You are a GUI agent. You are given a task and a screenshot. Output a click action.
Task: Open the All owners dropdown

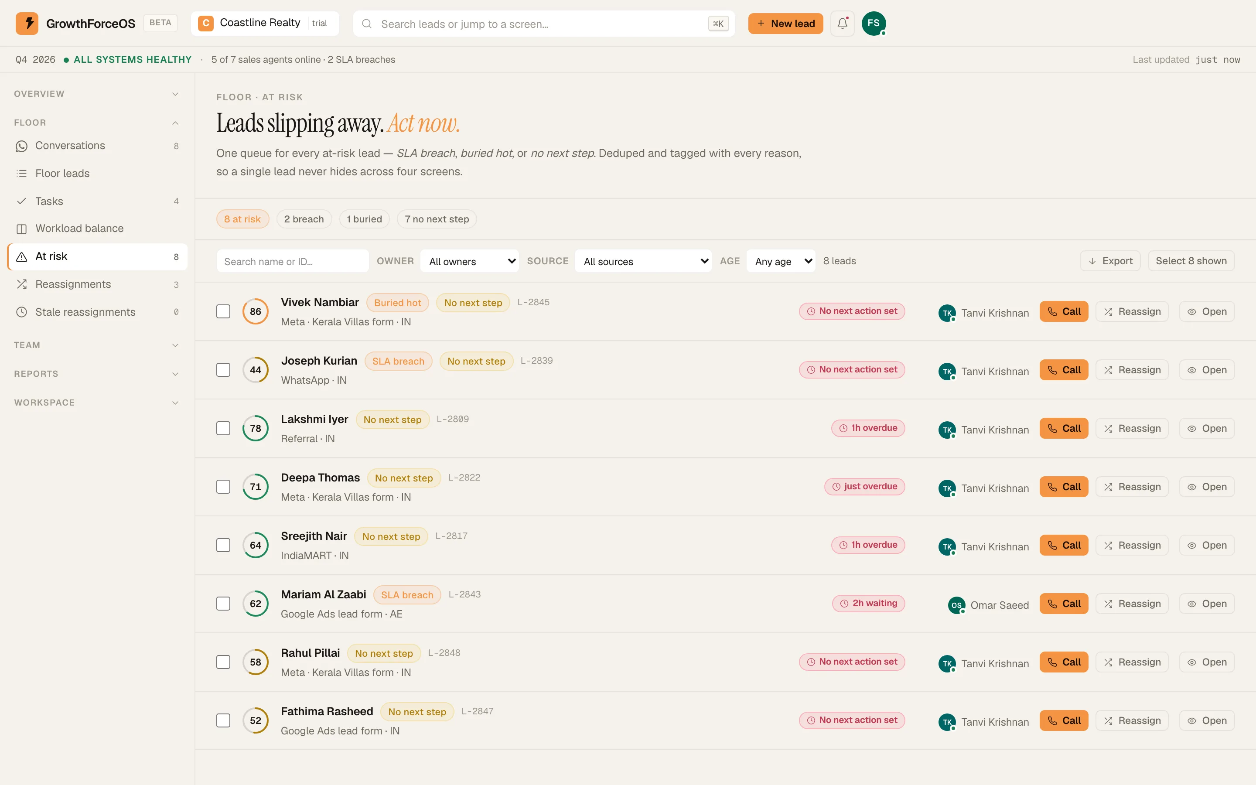[470, 261]
